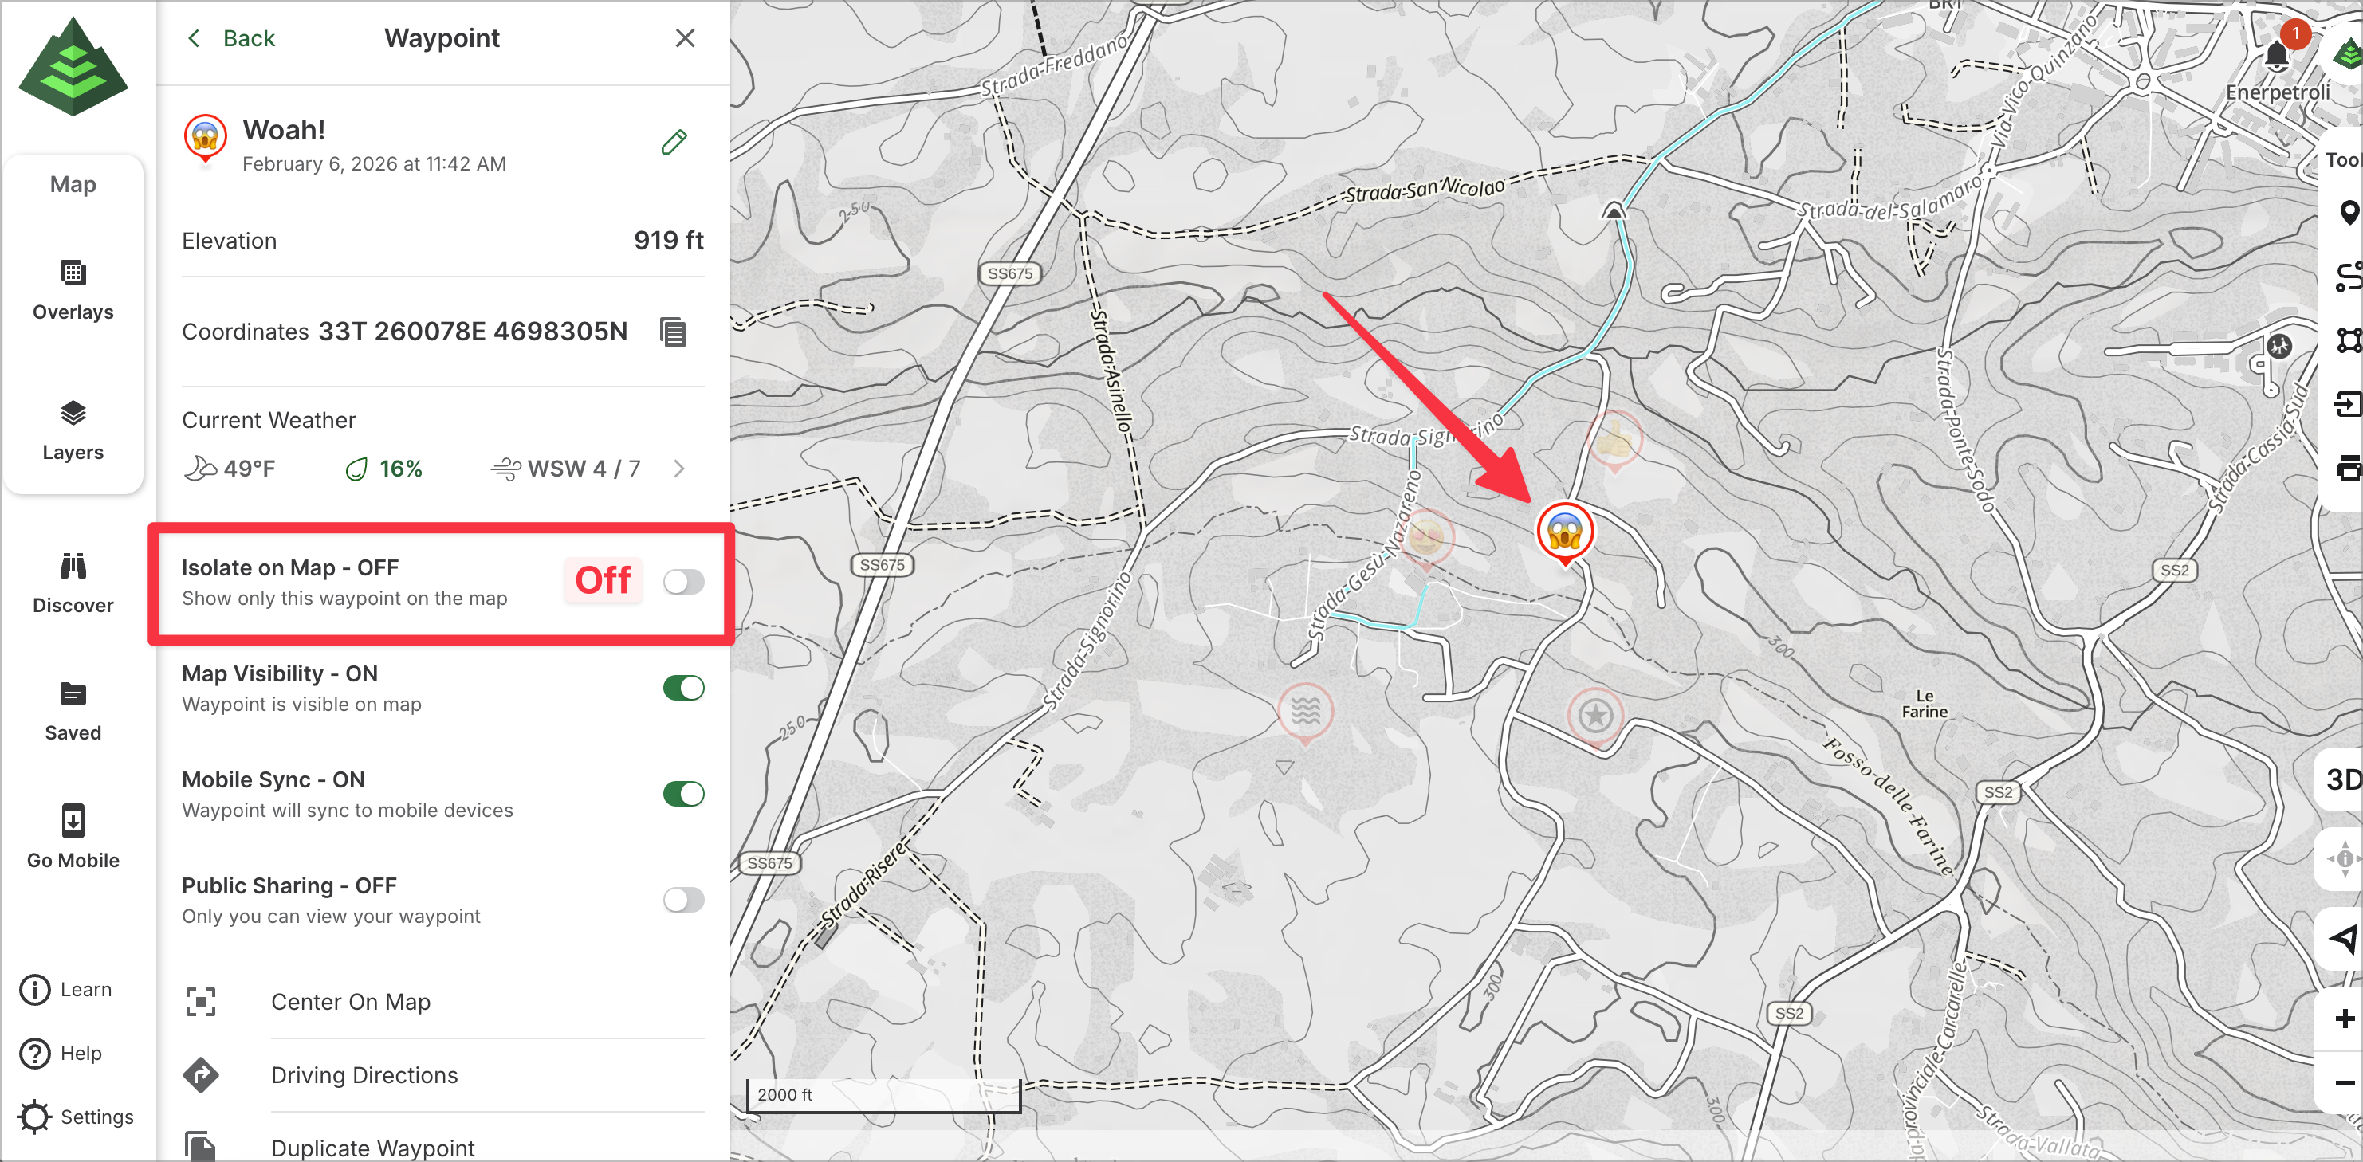Screen dimensions: 2363x1162
Task: Click Driving Directions
Action: point(364,1075)
